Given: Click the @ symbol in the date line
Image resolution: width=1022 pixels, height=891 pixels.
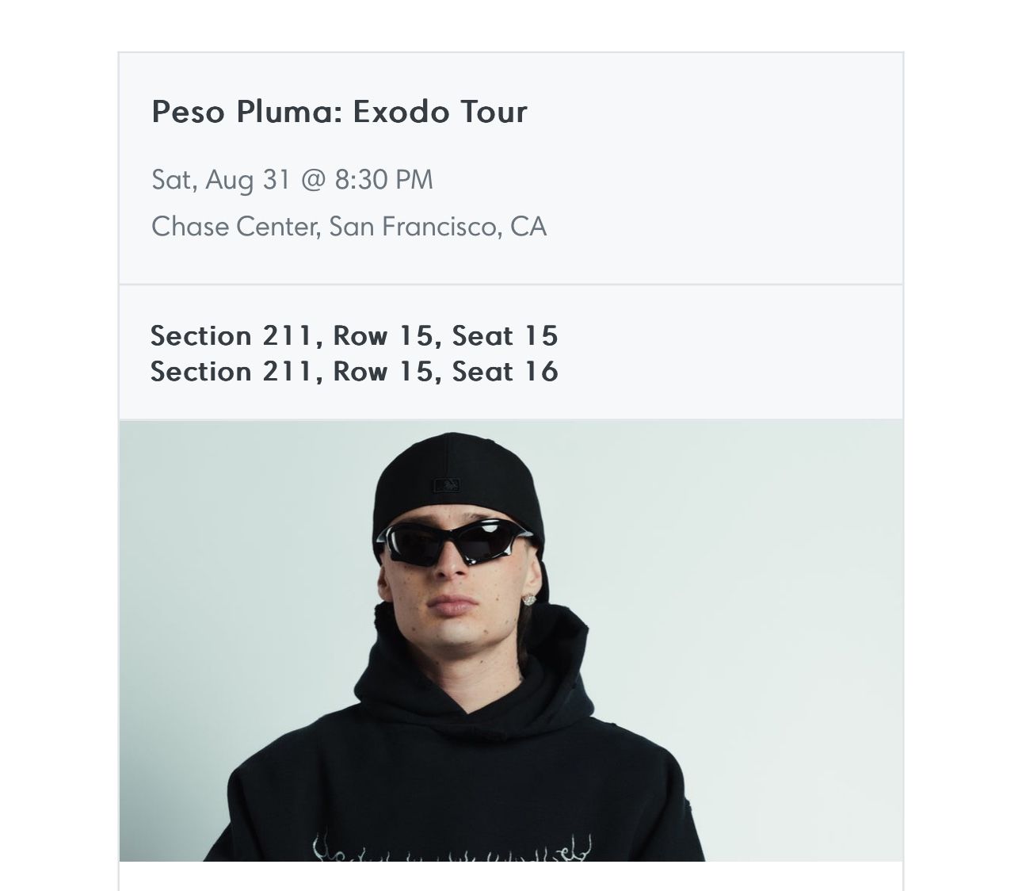Looking at the screenshot, I should pos(313,180).
